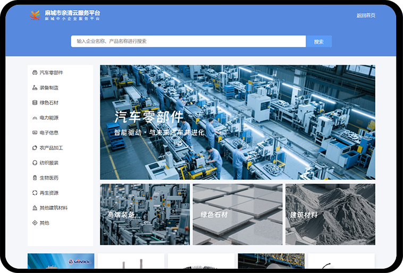Click the 农产品加工 category icon
The width and height of the screenshot is (403, 273).
pyautogui.click(x=35, y=148)
